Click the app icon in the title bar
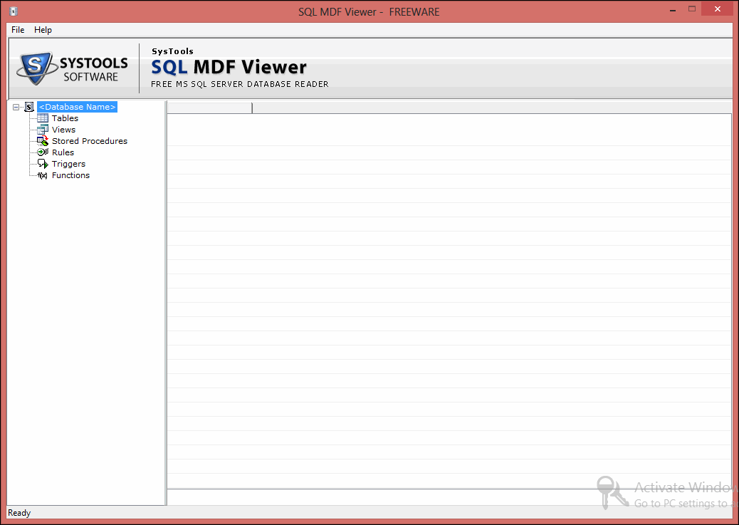Screen dimensions: 739x525 [13, 11]
